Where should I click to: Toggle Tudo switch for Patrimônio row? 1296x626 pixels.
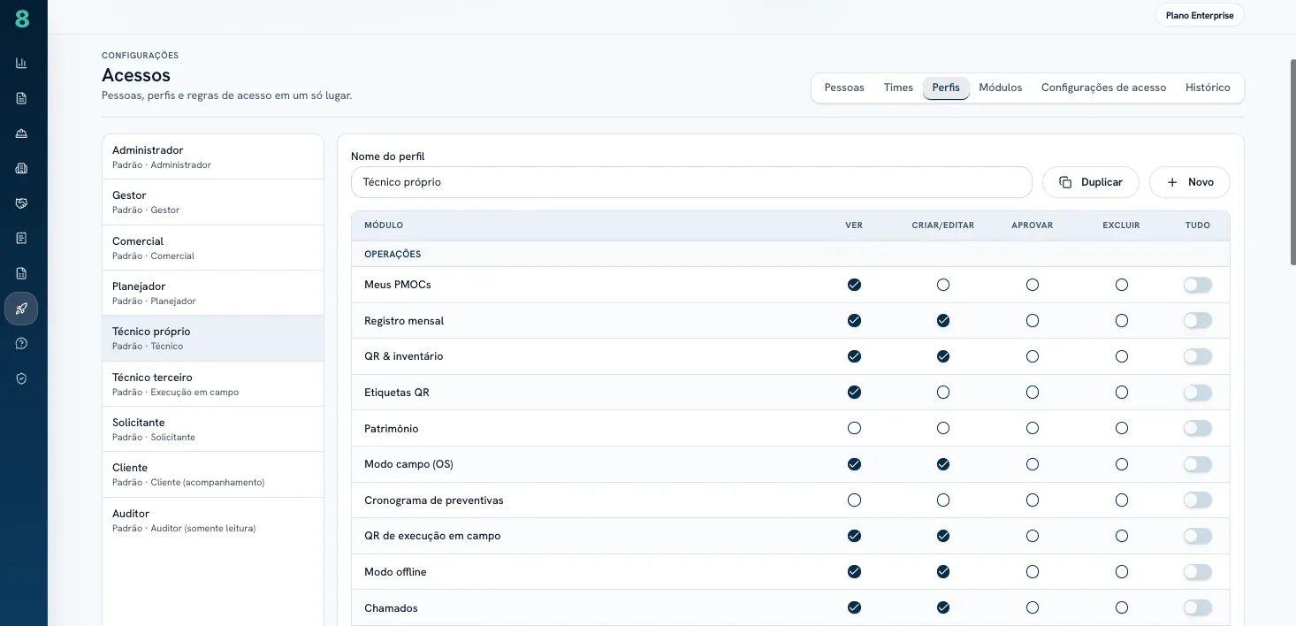point(1198,428)
